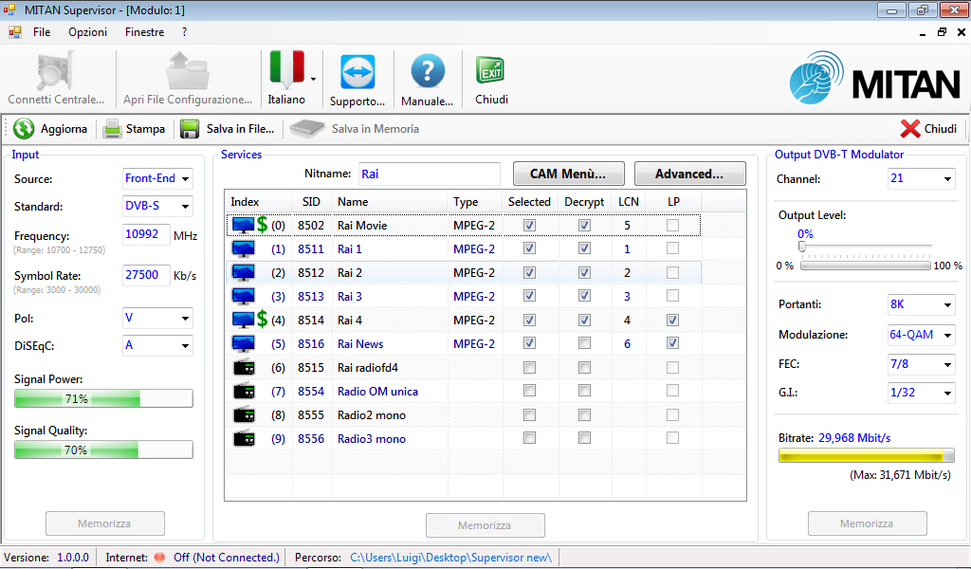Open the ? help menu
971x569 pixels.
coord(185,32)
